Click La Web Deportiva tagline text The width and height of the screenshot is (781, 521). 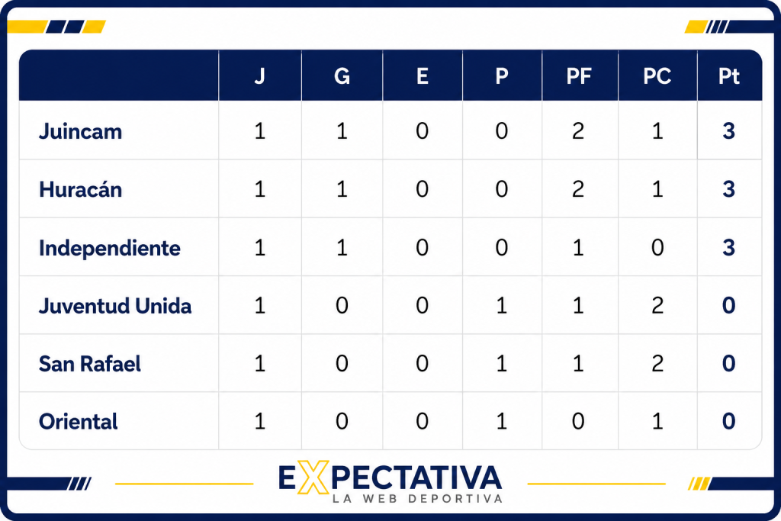(x=417, y=499)
